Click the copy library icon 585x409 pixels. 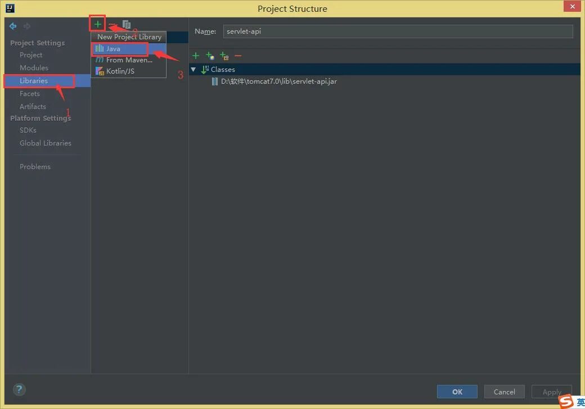tap(127, 24)
